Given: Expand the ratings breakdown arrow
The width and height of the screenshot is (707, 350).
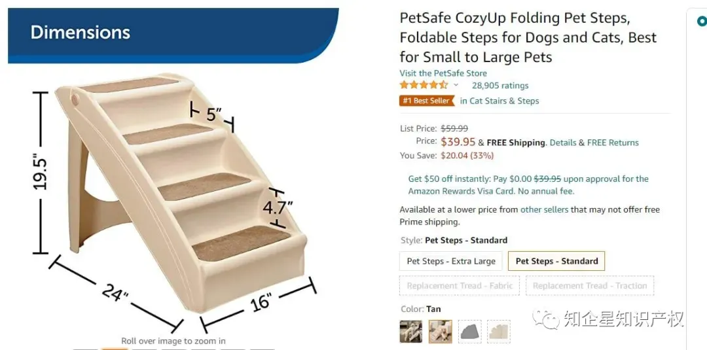Looking at the screenshot, I should tap(456, 85).
